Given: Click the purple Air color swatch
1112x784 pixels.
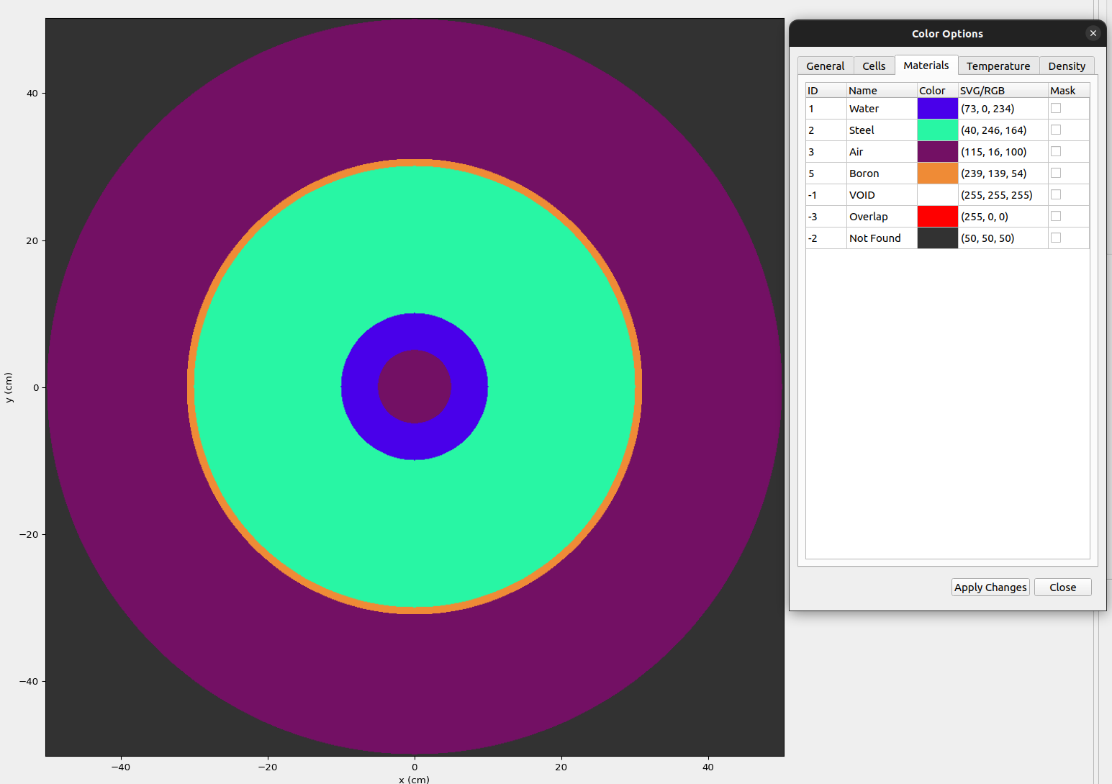Looking at the screenshot, I should (x=937, y=151).
